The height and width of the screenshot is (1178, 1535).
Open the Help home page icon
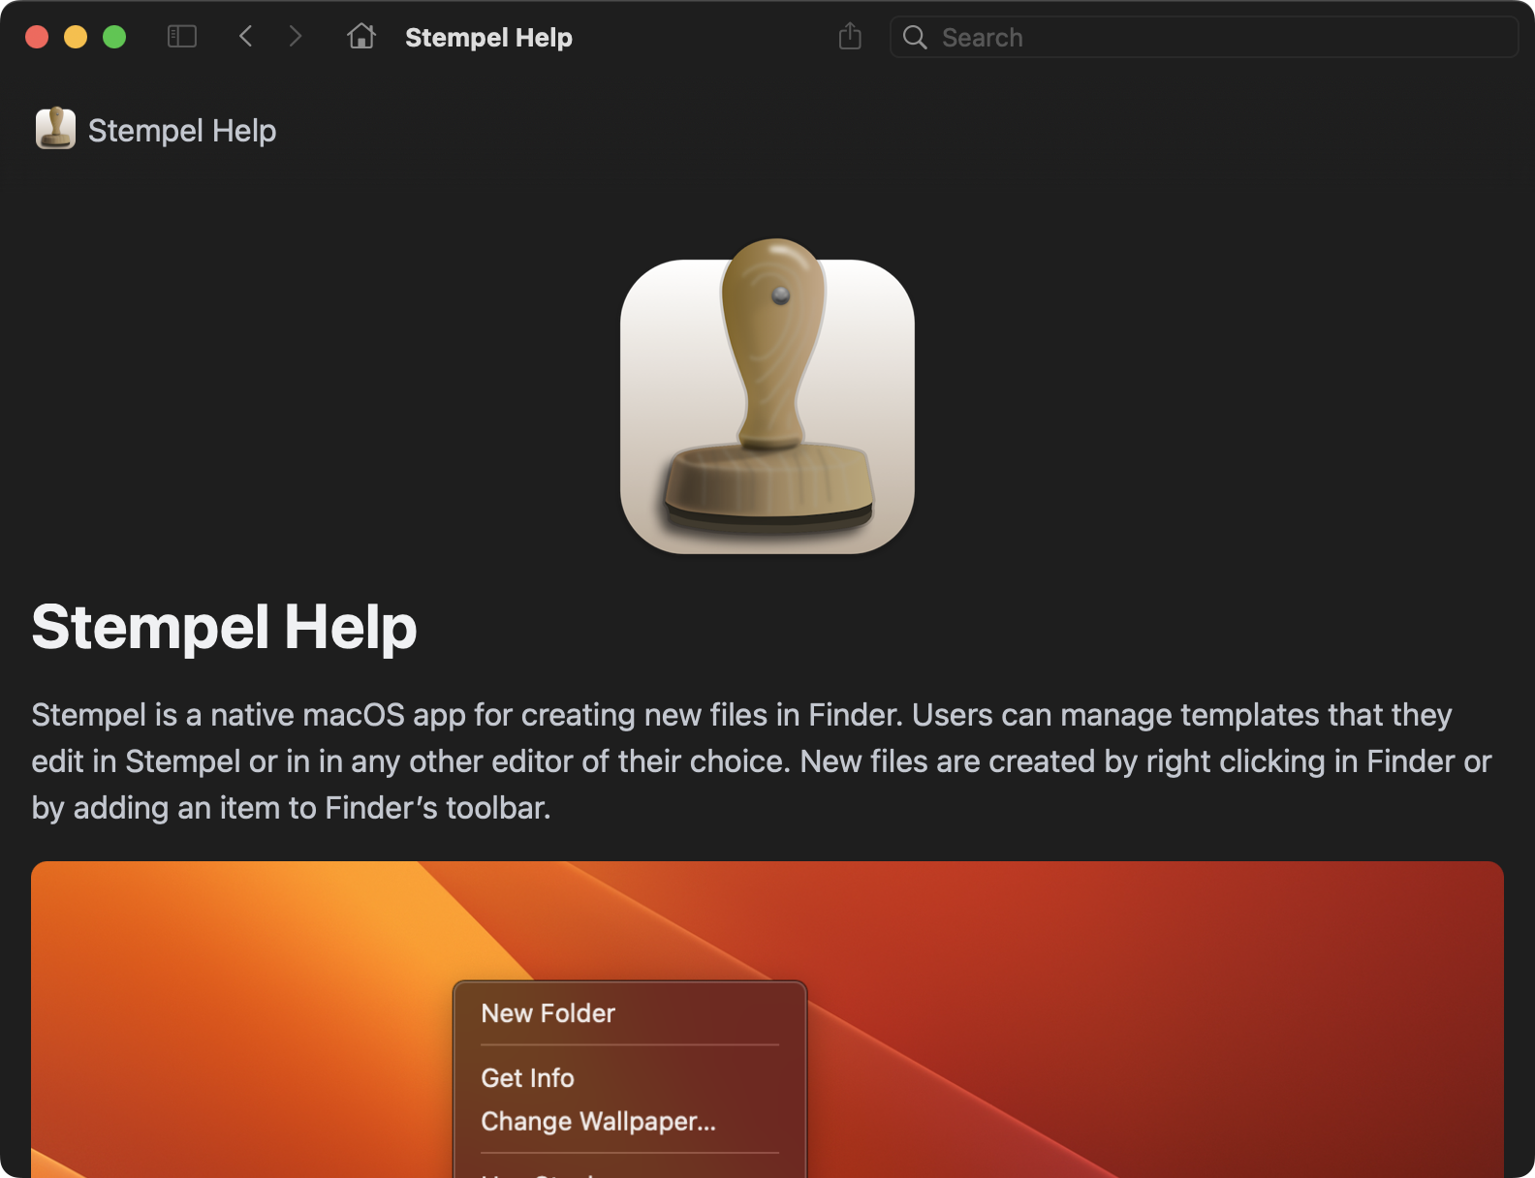(361, 37)
